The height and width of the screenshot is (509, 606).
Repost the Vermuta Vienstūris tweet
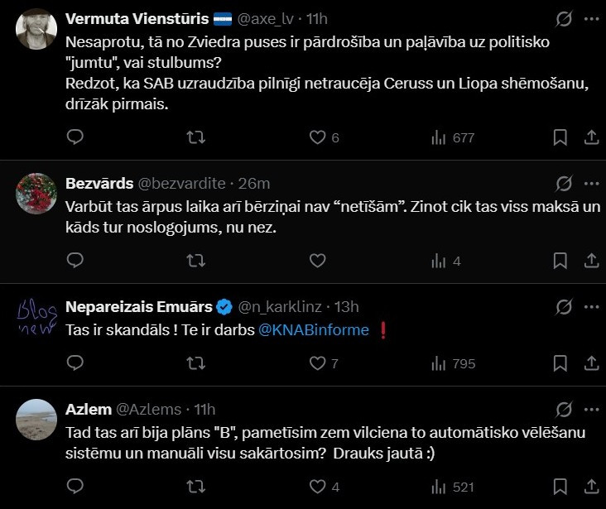pyautogui.click(x=196, y=137)
